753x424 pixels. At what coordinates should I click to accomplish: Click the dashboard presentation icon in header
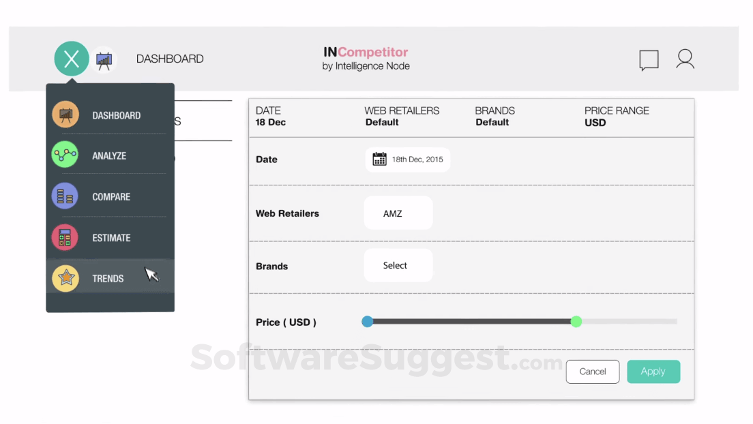click(104, 60)
